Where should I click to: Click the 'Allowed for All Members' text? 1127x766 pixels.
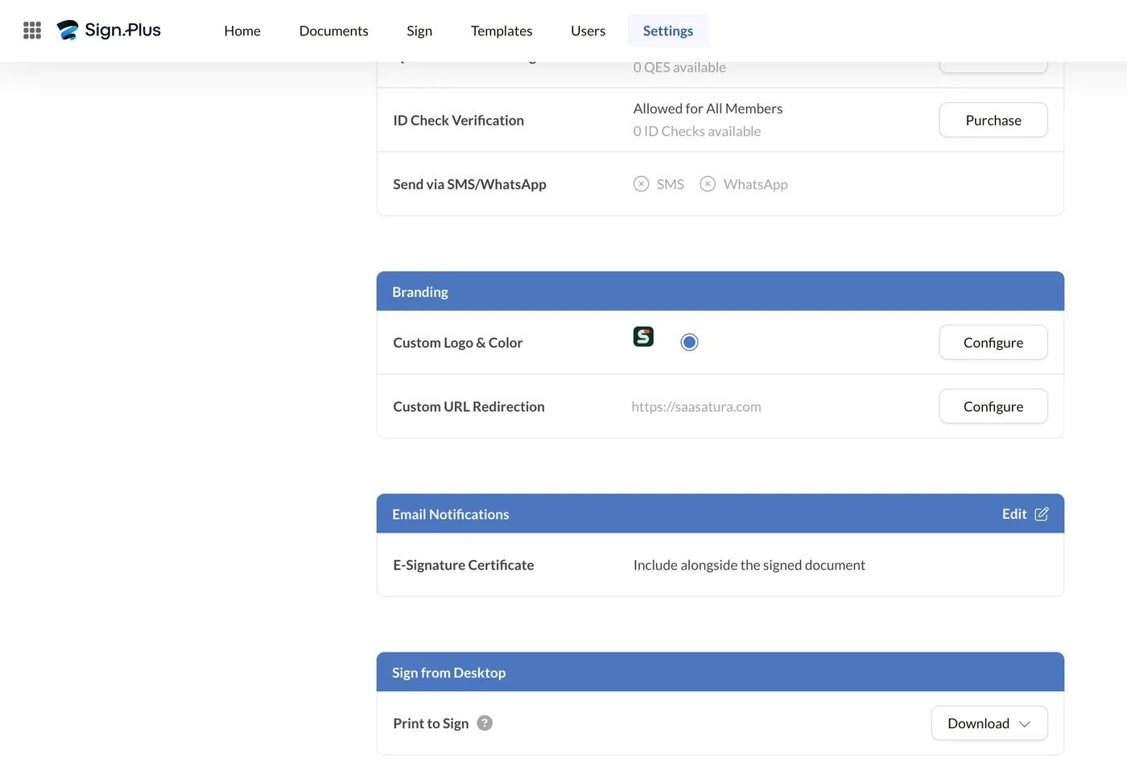[x=708, y=109]
